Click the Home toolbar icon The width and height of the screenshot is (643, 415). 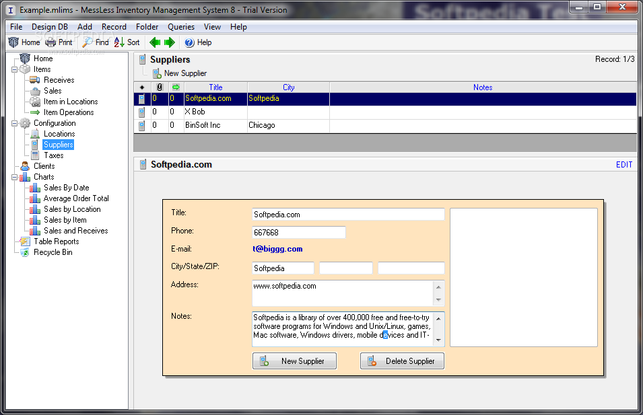[x=13, y=42]
